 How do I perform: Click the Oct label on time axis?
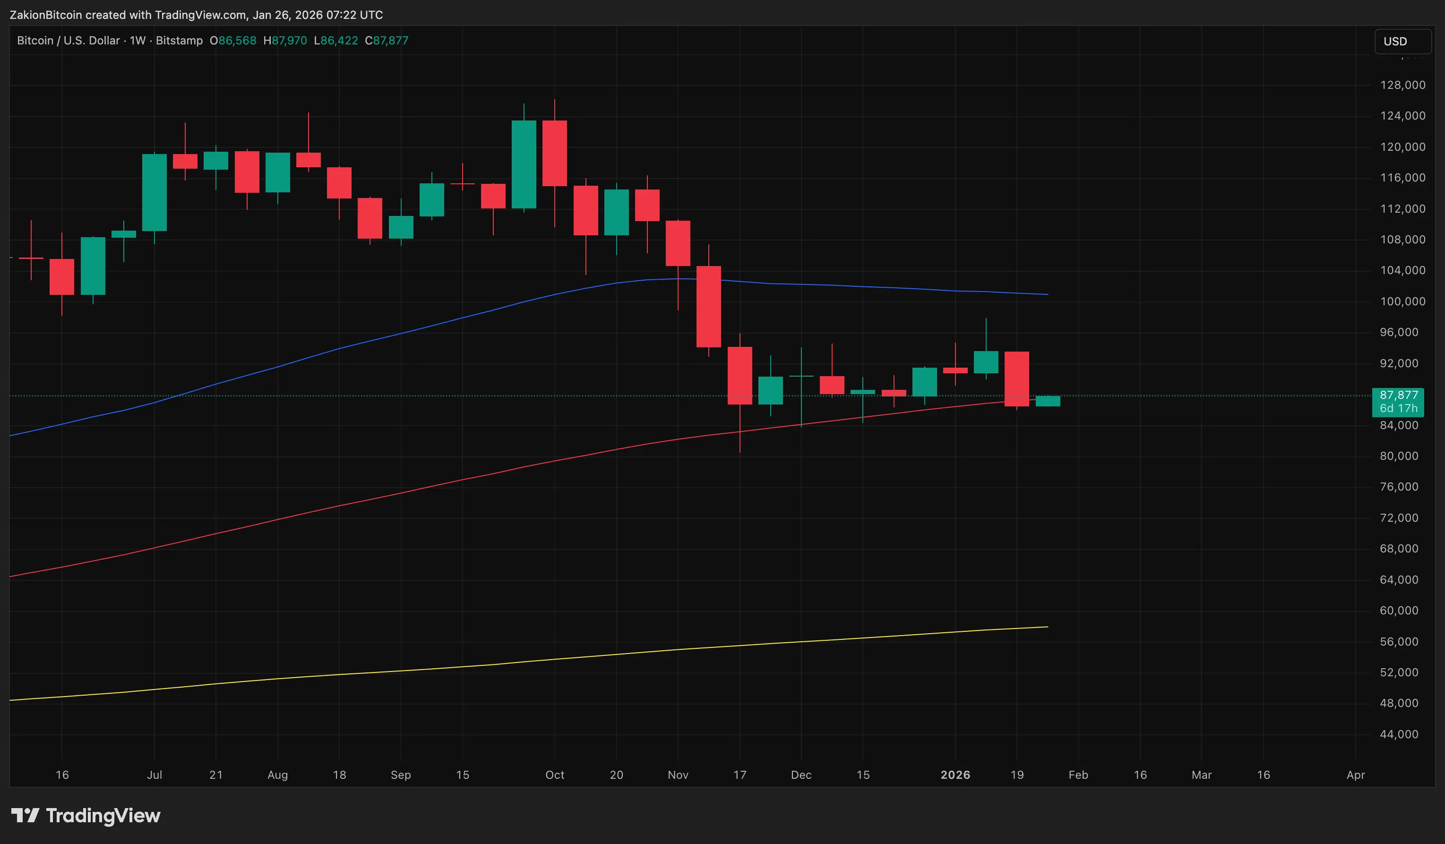[554, 775]
